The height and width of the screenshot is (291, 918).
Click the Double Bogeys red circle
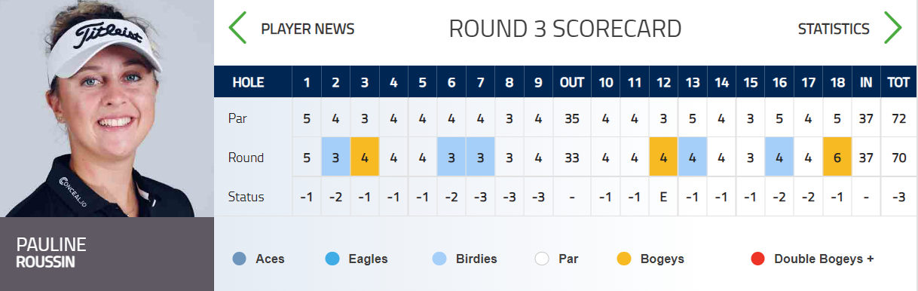[x=757, y=259]
